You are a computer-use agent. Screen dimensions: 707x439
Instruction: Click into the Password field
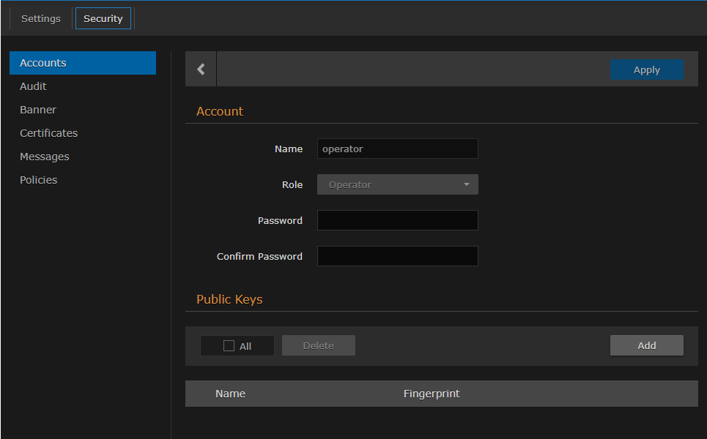397,220
